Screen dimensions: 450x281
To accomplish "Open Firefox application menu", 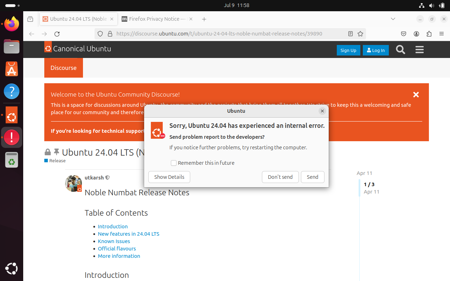I will coord(442,34).
